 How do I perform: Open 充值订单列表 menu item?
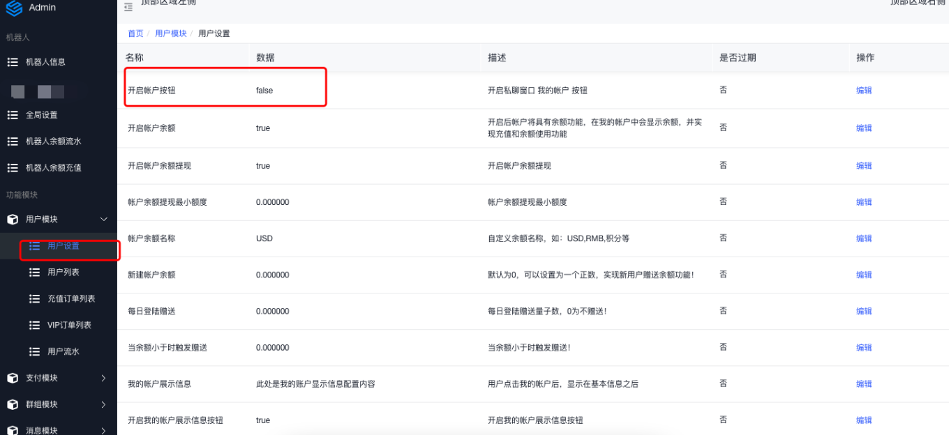[x=70, y=299]
